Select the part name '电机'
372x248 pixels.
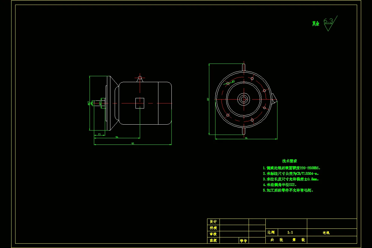(326, 232)
